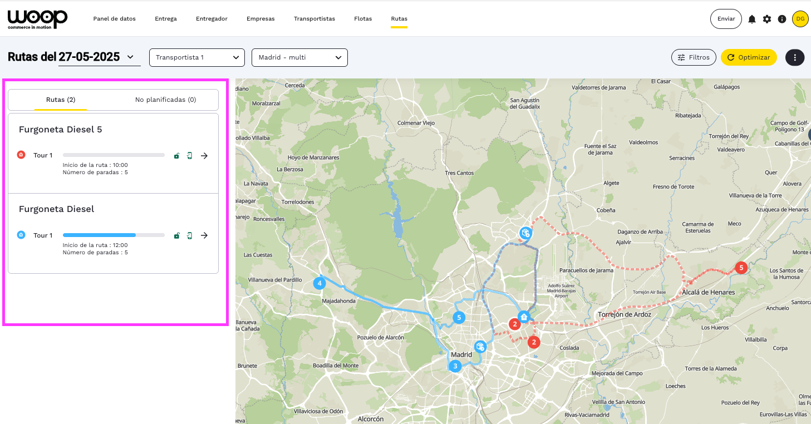Open the Empresas menu item

[x=260, y=18]
